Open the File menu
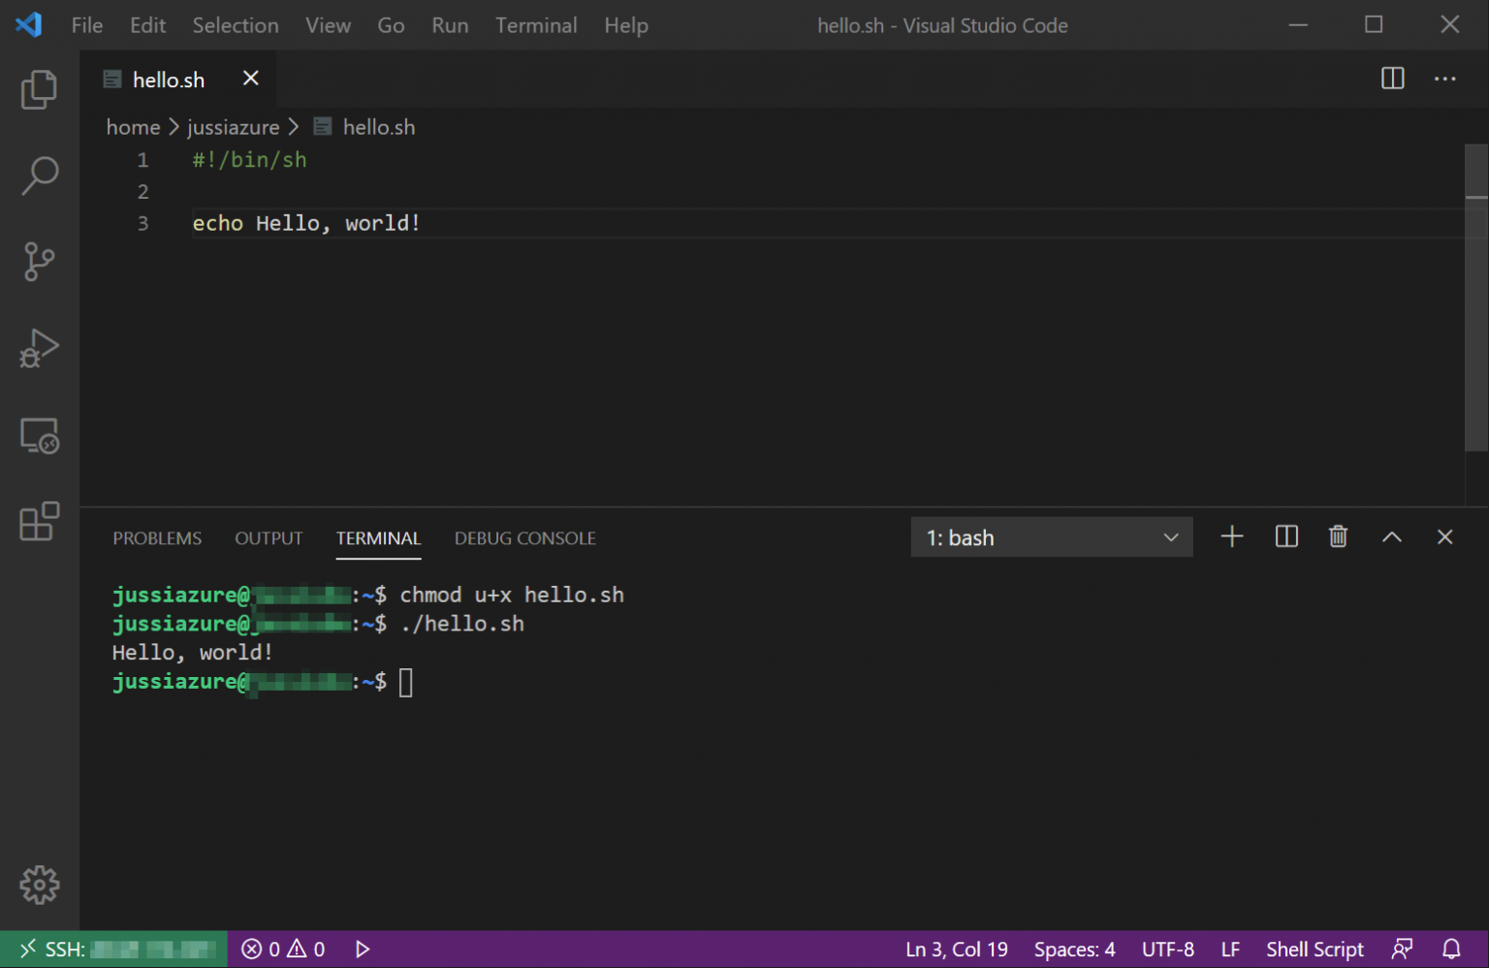This screenshot has height=968, width=1489. click(87, 25)
